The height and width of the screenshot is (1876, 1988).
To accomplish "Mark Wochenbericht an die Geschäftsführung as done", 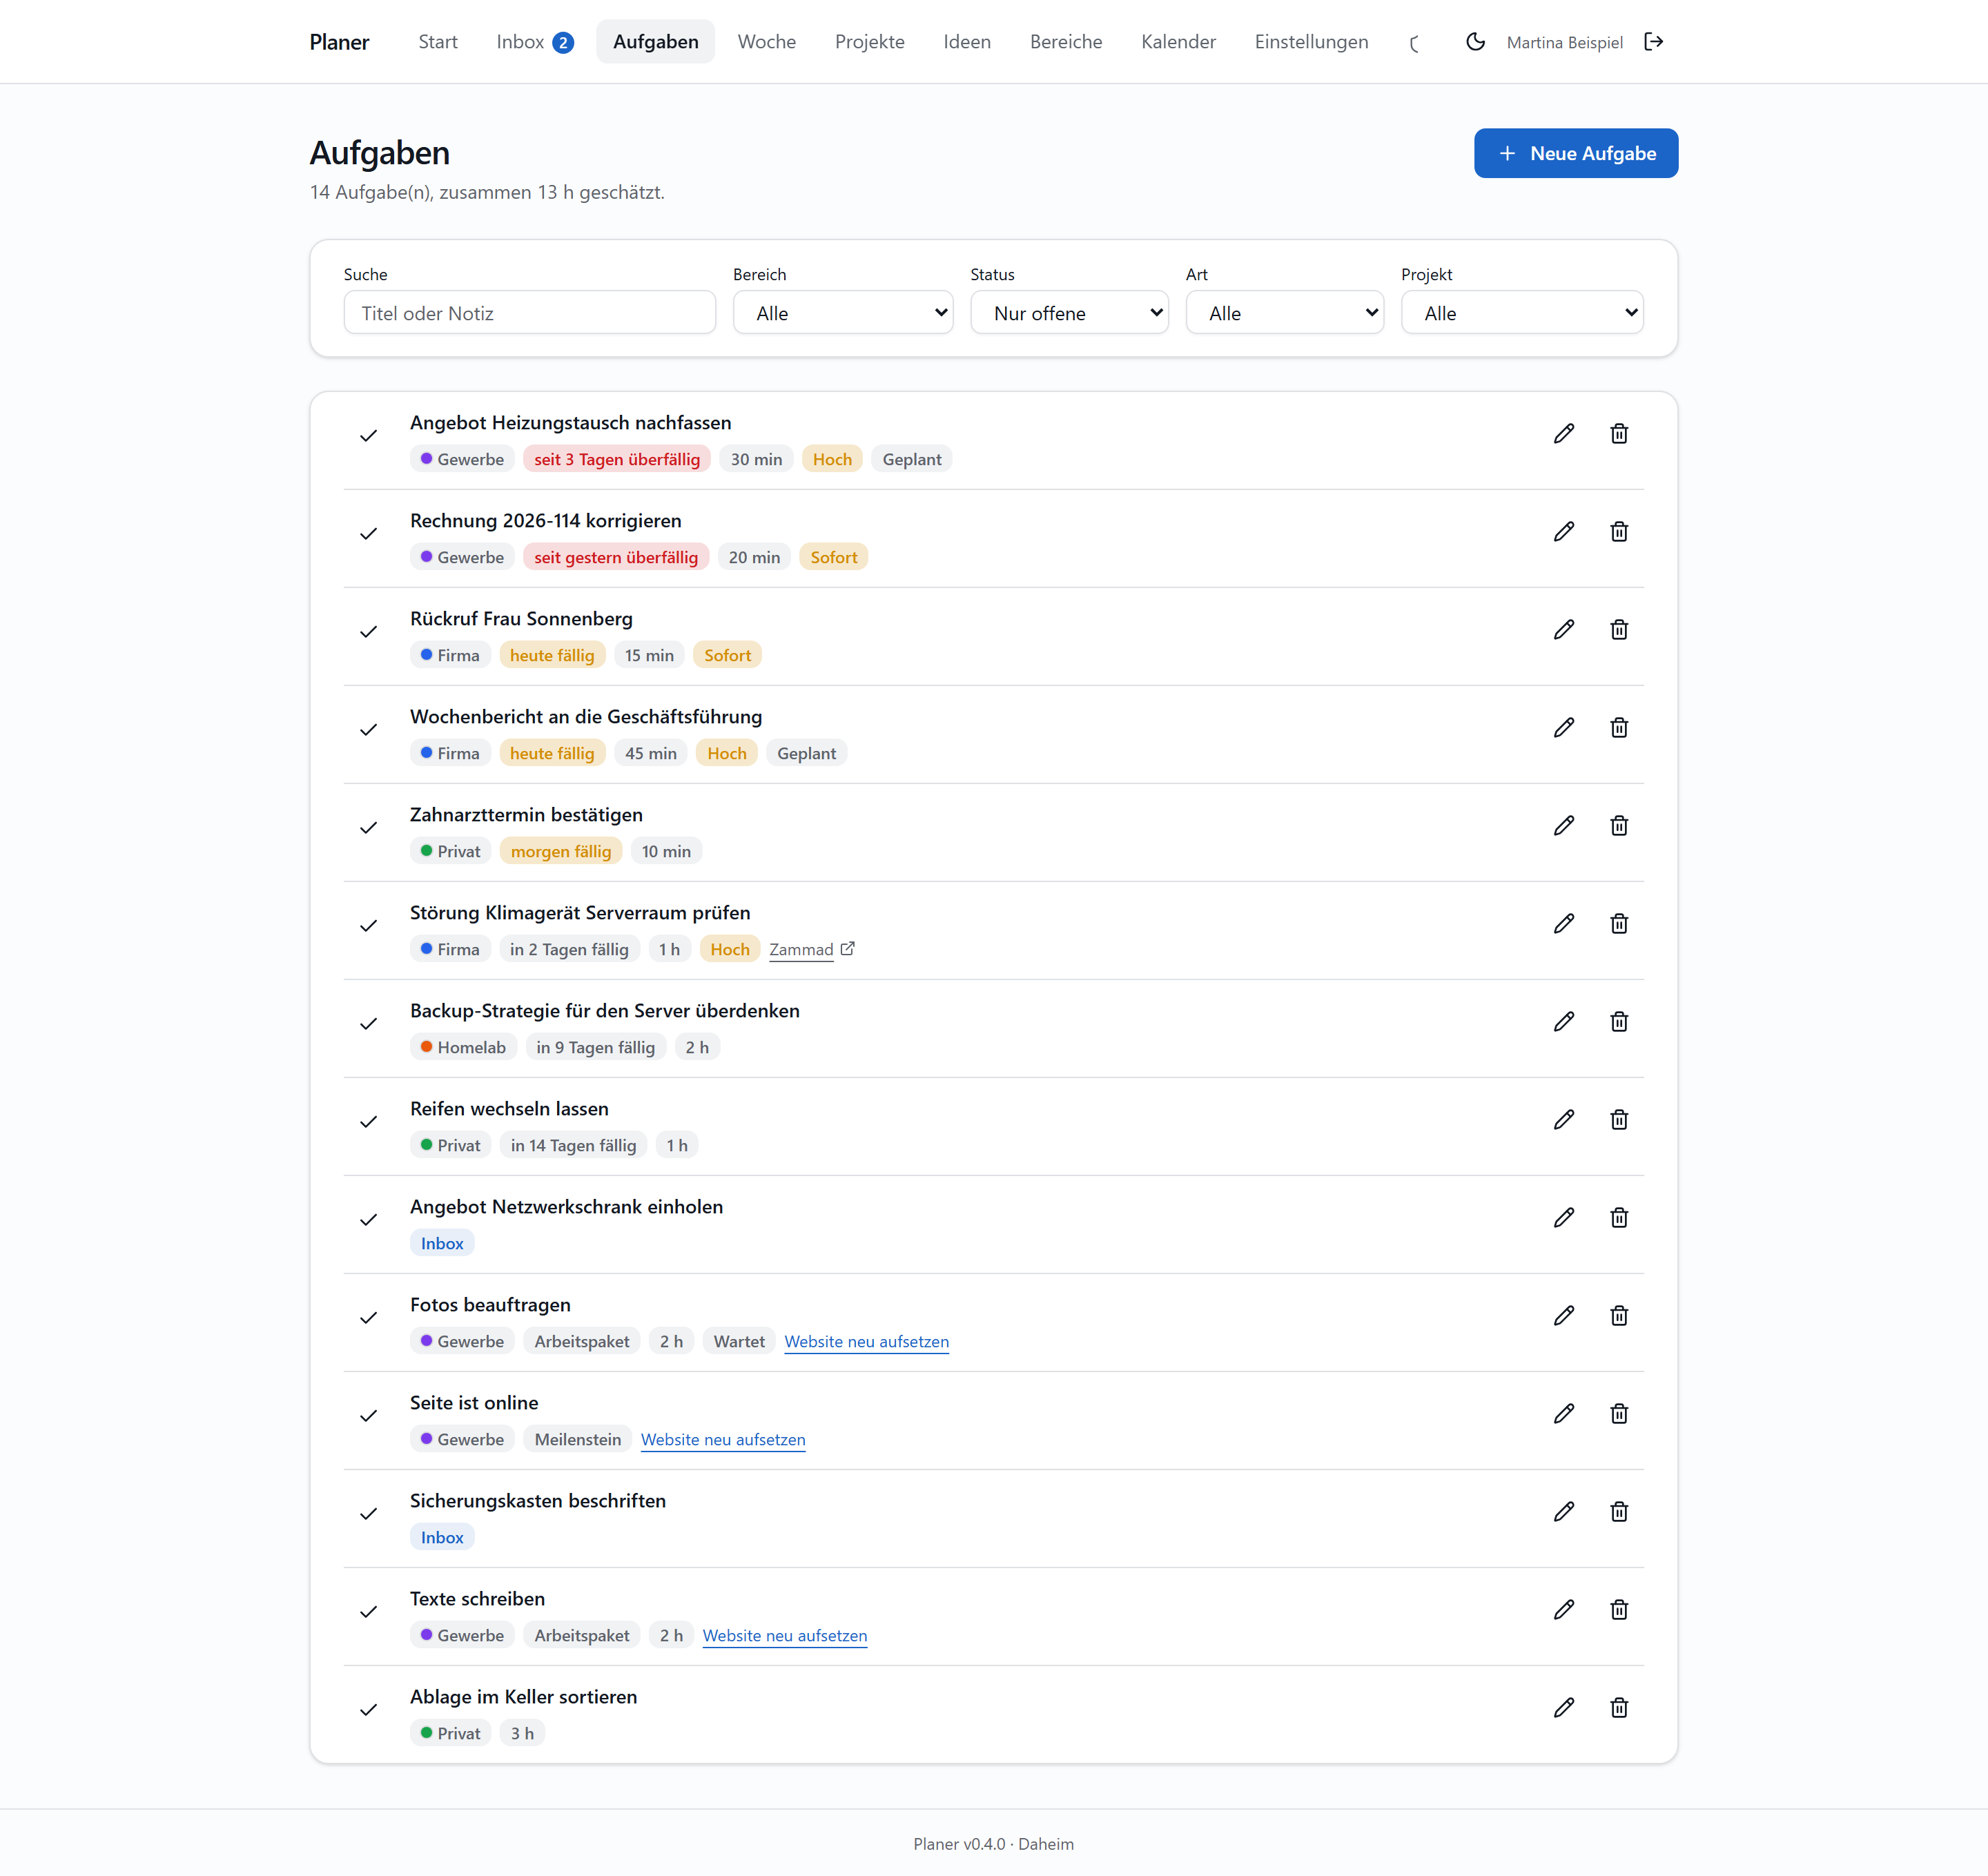I will point(369,730).
